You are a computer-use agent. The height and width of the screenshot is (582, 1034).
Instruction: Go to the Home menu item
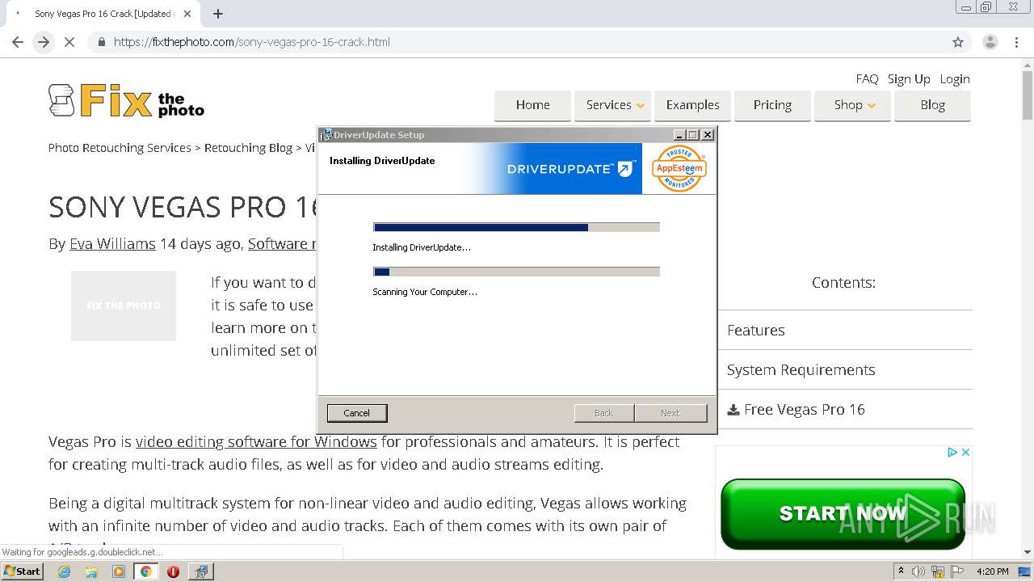click(532, 105)
